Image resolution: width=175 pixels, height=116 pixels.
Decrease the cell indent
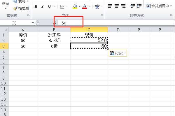click(x=133, y=6)
